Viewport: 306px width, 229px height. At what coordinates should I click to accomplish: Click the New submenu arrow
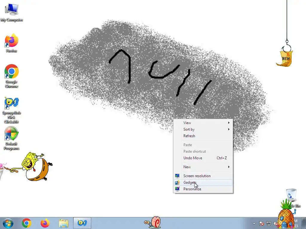coord(229,167)
